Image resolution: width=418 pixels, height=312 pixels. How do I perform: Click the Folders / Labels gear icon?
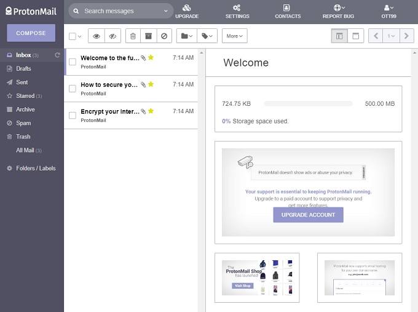[9, 168]
